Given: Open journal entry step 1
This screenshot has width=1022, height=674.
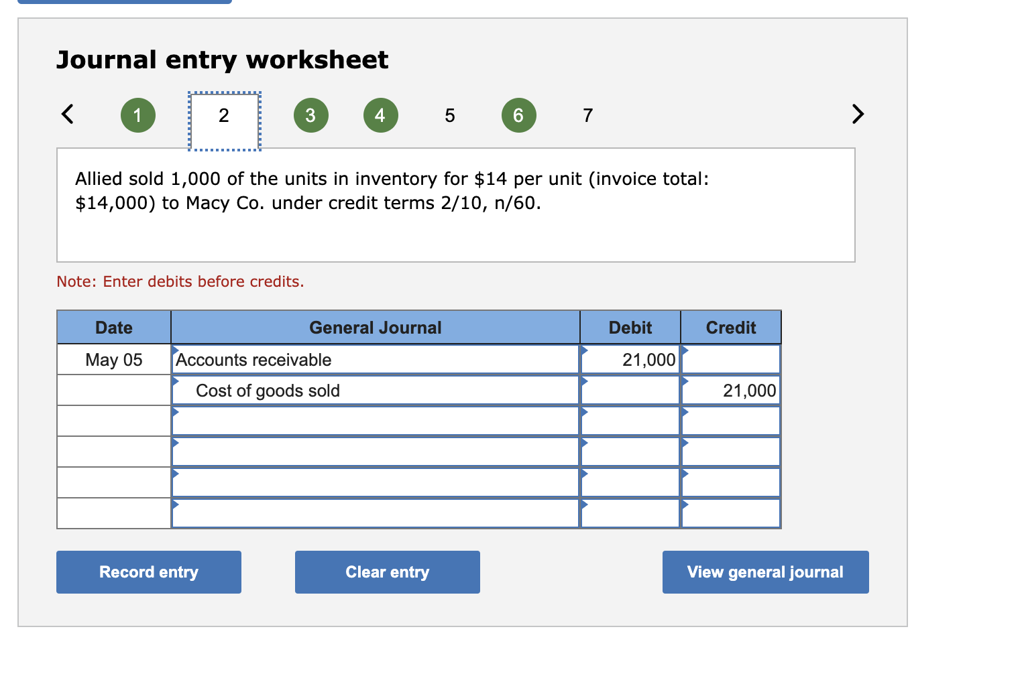Looking at the screenshot, I should 138,115.
